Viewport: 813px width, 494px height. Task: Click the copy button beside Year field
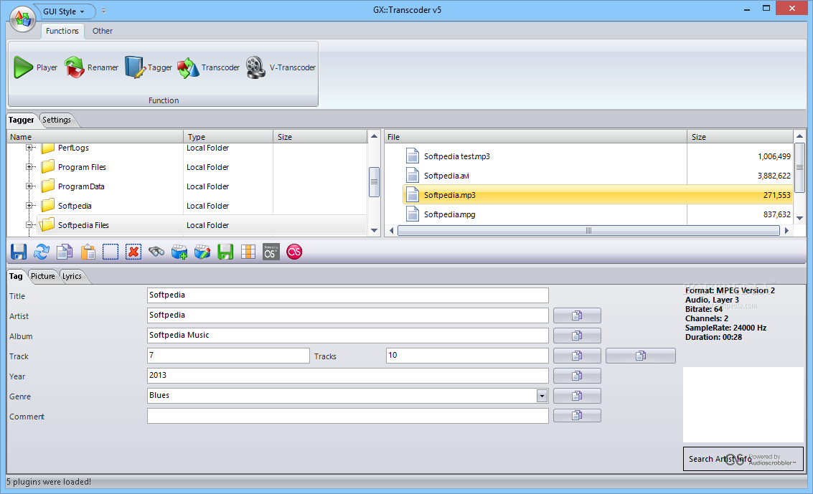tap(577, 376)
